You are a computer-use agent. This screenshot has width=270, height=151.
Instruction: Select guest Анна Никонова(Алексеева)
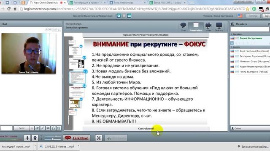pos(254,51)
